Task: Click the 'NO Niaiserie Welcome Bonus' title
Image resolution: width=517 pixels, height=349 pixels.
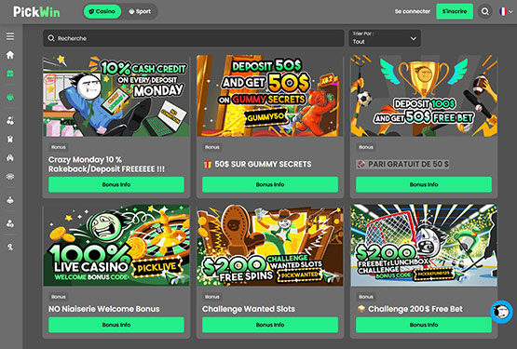Action: click(103, 309)
